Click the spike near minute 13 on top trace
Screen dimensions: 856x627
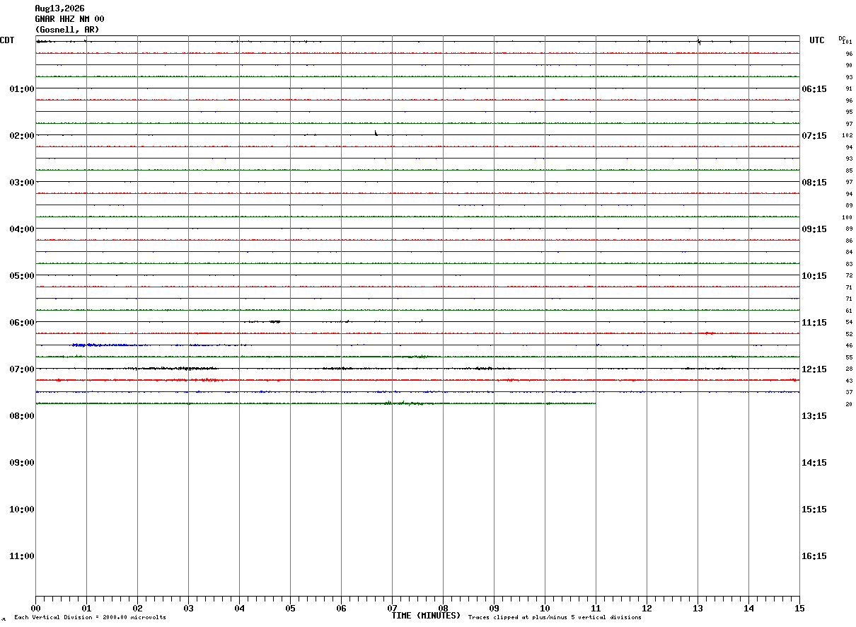699,41
